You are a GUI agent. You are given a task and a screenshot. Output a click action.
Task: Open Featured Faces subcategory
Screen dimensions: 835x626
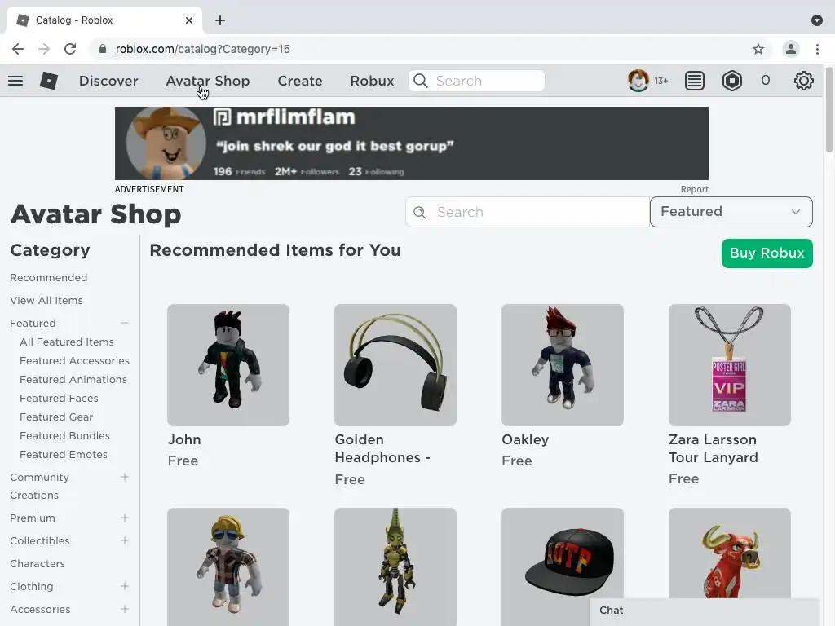pyautogui.click(x=59, y=398)
